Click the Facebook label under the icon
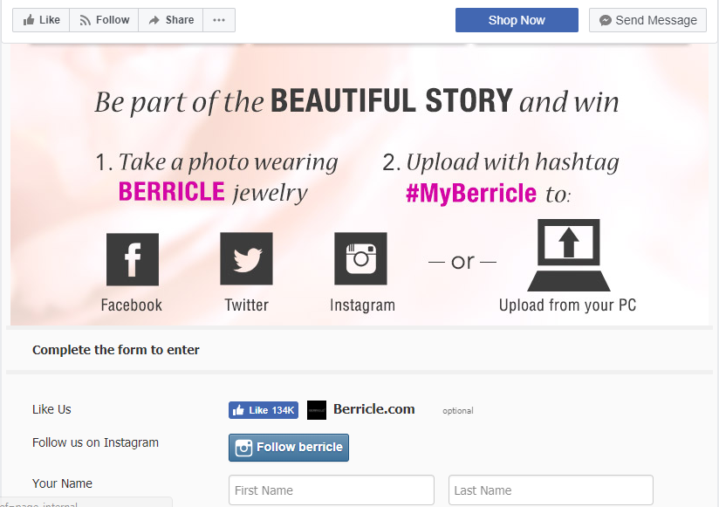 [x=132, y=305]
